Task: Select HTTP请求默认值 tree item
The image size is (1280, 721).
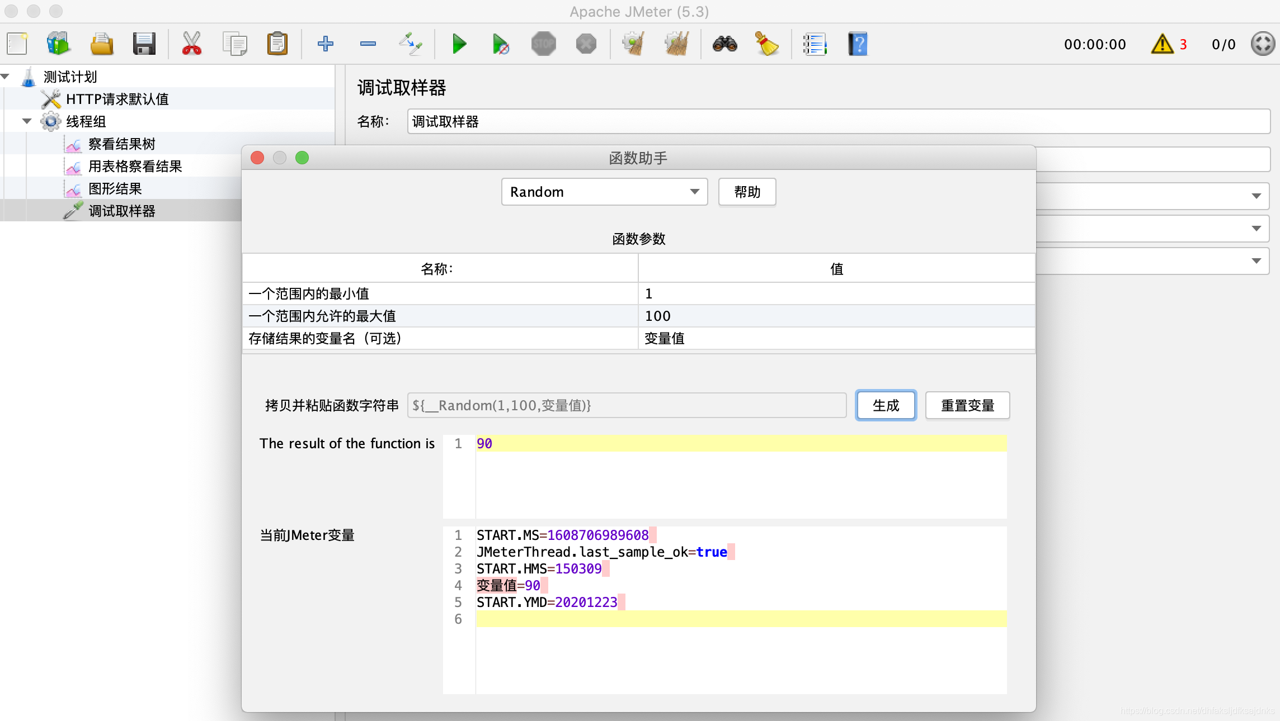Action: click(x=117, y=99)
